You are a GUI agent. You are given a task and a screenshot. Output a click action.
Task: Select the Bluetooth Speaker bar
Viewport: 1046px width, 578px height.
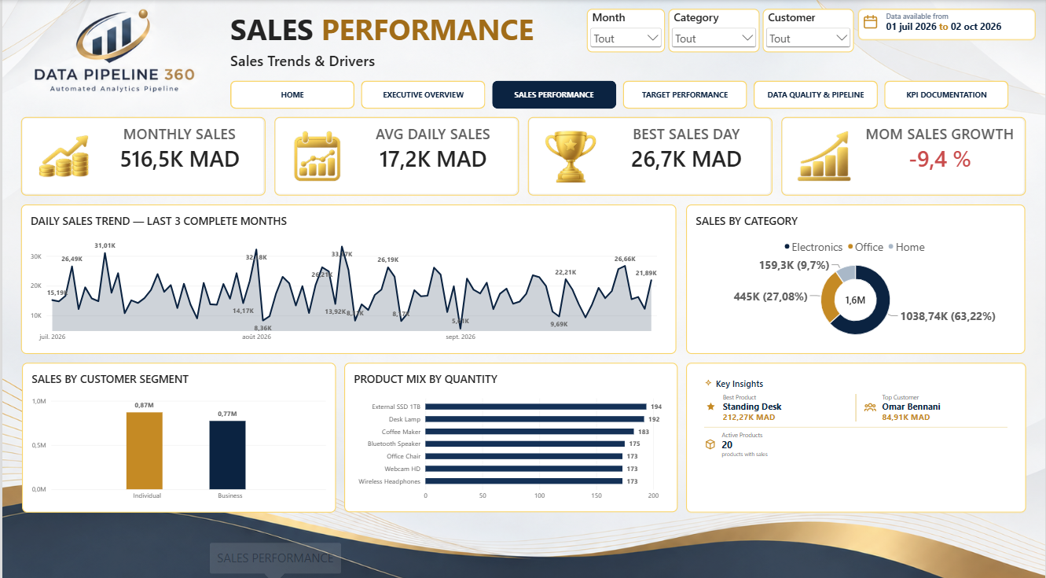[x=525, y=444]
